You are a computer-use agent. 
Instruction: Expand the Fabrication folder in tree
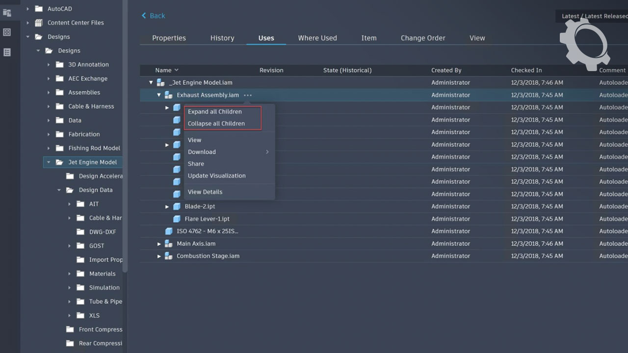(x=48, y=134)
